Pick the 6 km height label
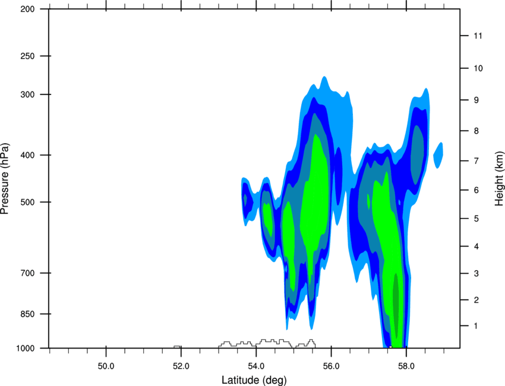The width and height of the screenshot is (505, 386). pyautogui.click(x=476, y=190)
